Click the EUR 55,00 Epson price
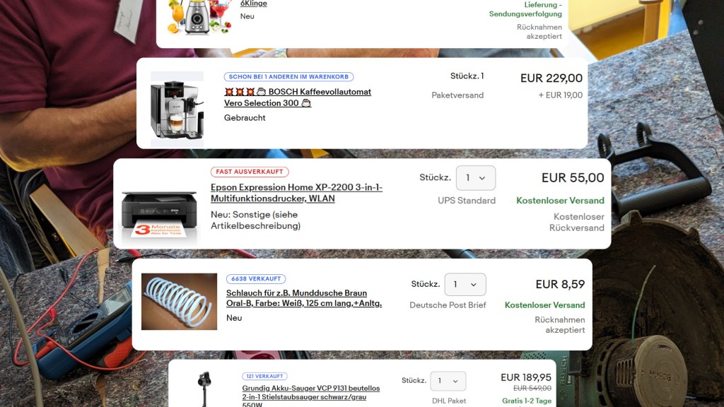 (573, 177)
